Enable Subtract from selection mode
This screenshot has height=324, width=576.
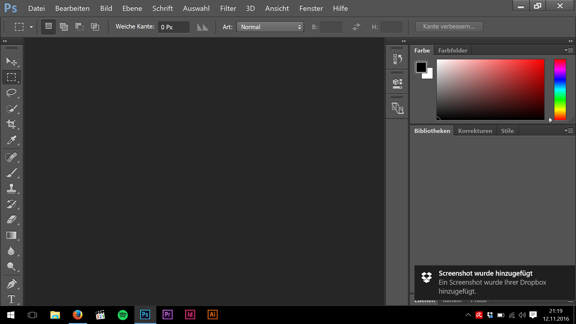point(79,27)
